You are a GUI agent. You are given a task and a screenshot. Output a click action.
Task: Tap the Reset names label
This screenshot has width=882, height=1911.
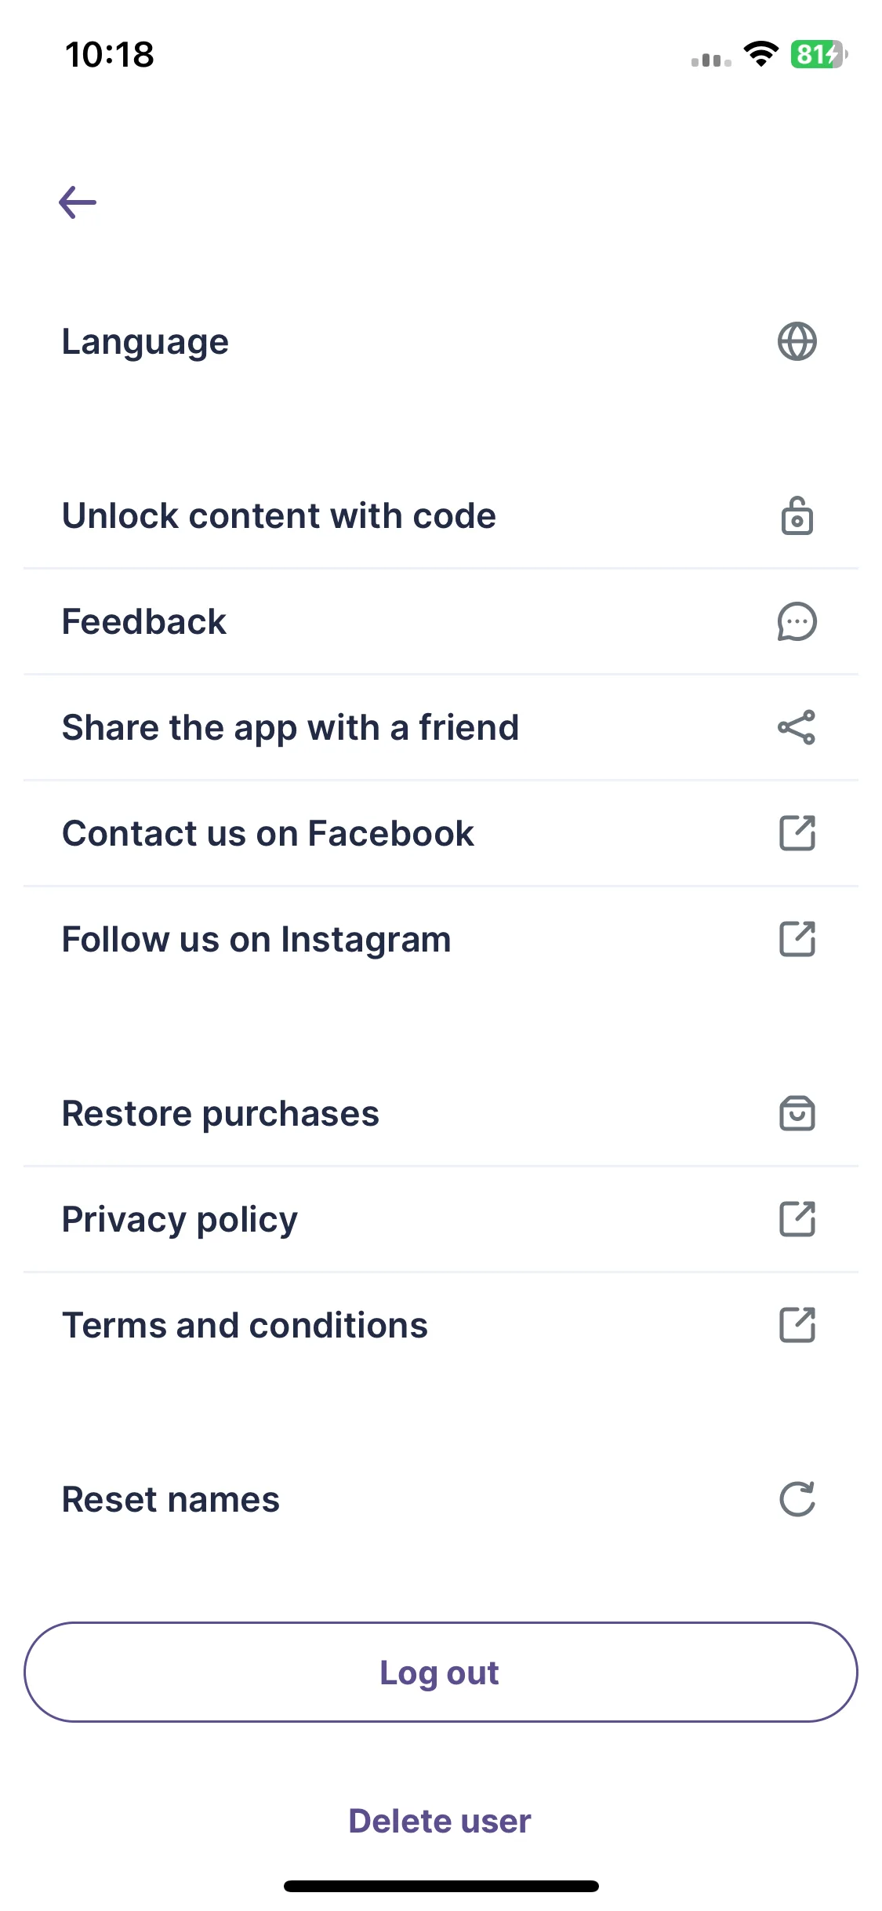(x=171, y=1499)
